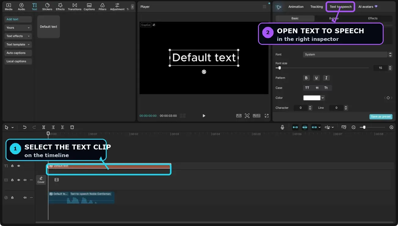The height and width of the screenshot is (226, 398).
Task: Enter fullscreen preview
Action: coord(267,116)
